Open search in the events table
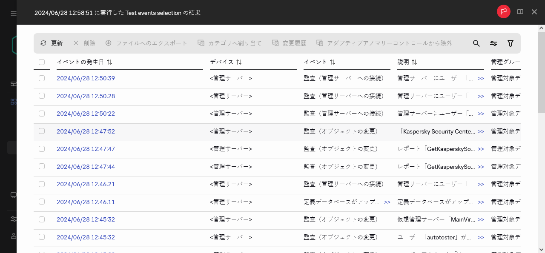 tap(476, 43)
